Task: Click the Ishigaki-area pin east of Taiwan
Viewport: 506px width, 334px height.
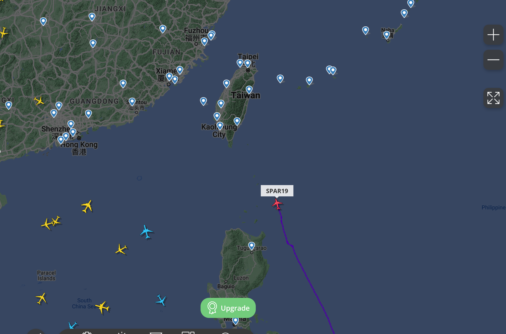Action: [x=309, y=81]
